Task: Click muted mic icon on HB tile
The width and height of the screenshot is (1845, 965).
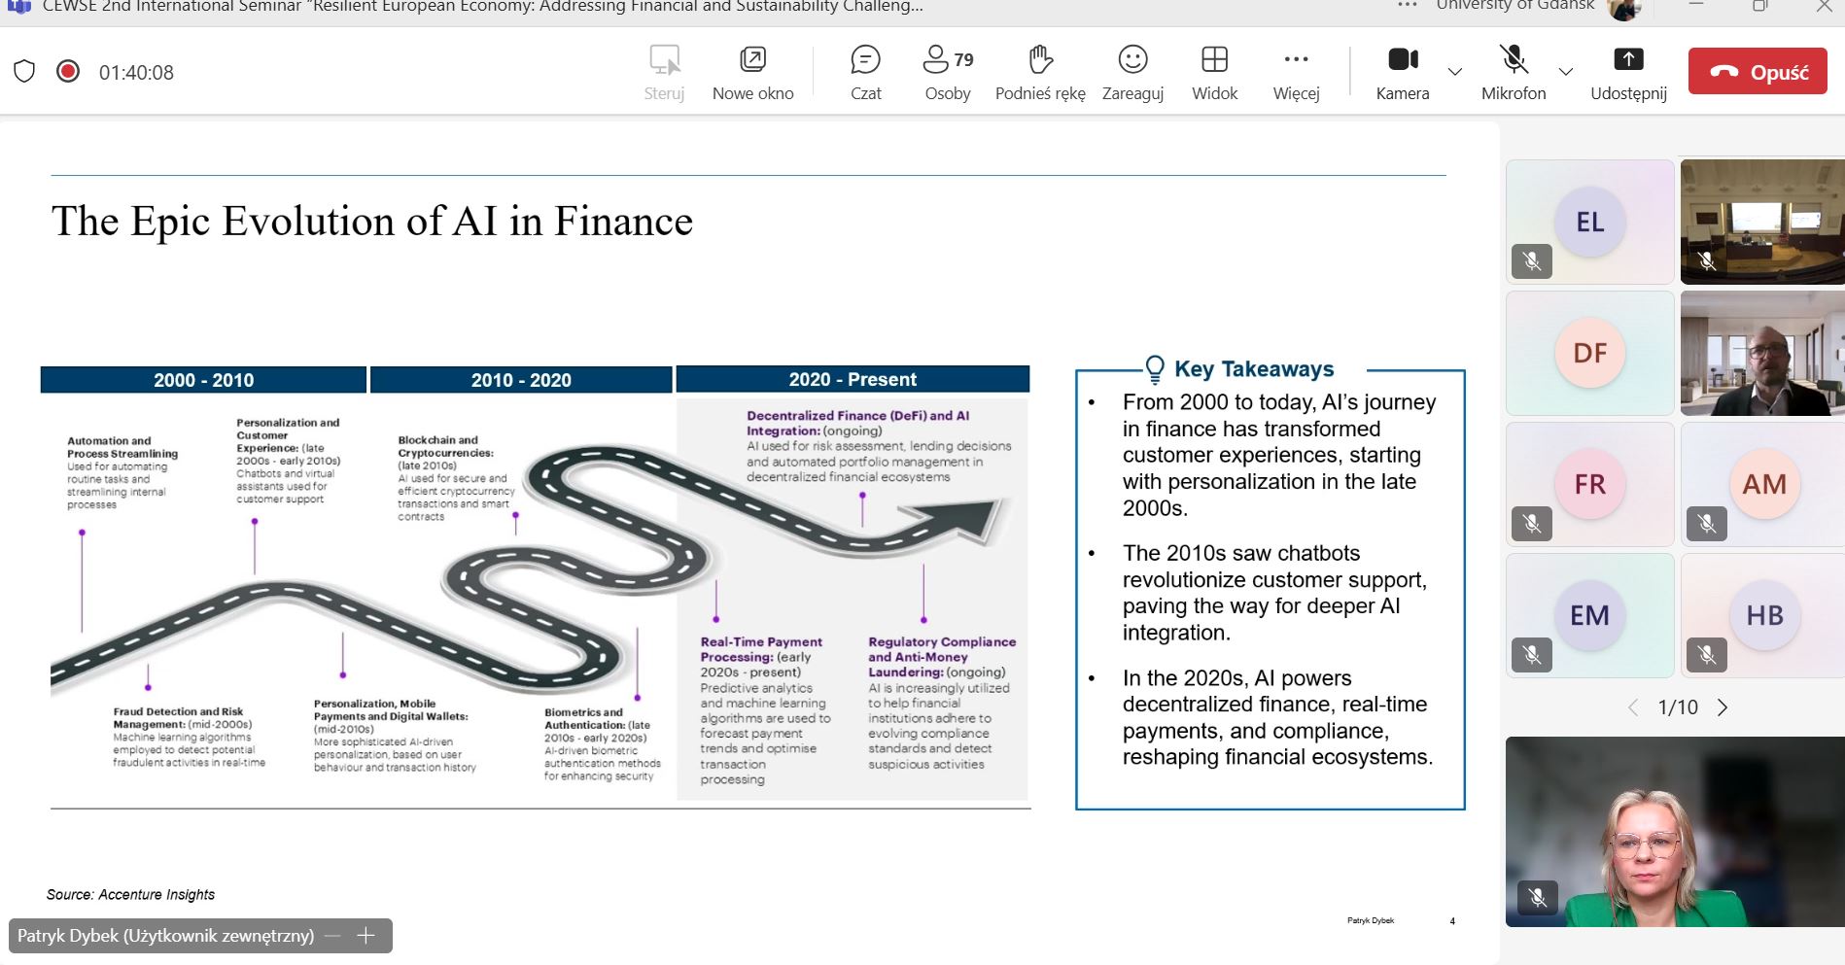Action: [x=1707, y=655]
